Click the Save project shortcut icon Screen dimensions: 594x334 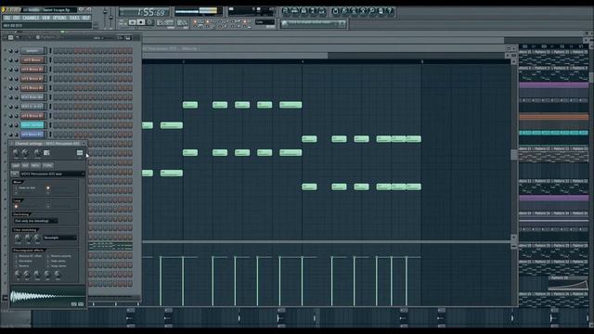point(344,11)
